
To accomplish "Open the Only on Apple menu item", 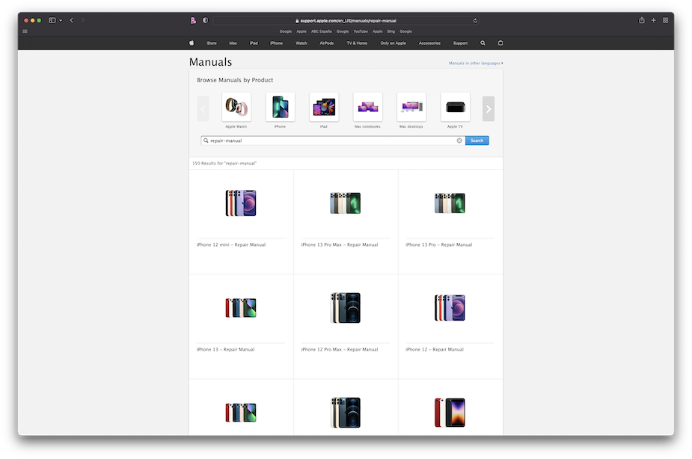I will [393, 43].
